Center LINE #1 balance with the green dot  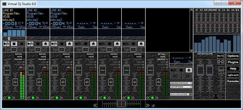click(x=9, y=98)
